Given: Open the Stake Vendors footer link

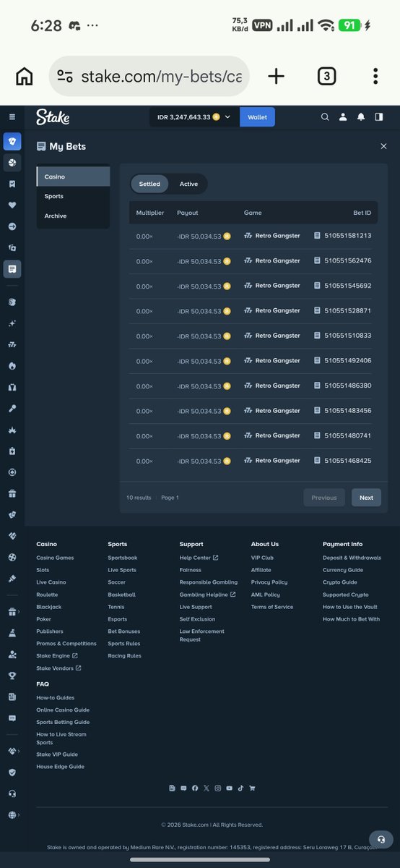Looking at the screenshot, I should pos(58,668).
